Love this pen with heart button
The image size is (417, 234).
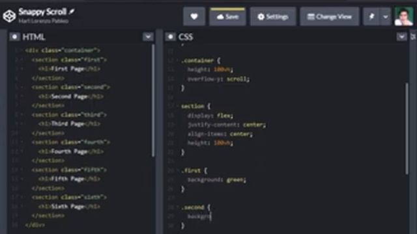click(194, 17)
